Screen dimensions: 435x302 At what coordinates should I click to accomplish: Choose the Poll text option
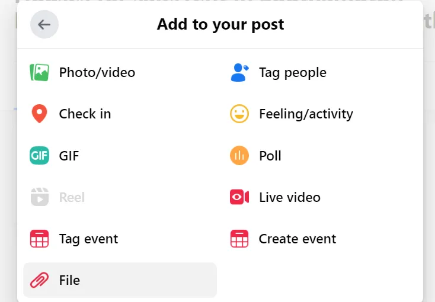pos(270,156)
